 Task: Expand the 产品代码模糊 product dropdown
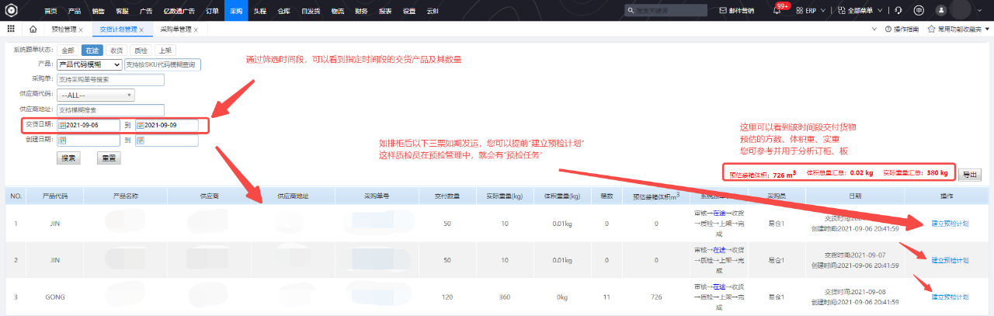pos(89,65)
